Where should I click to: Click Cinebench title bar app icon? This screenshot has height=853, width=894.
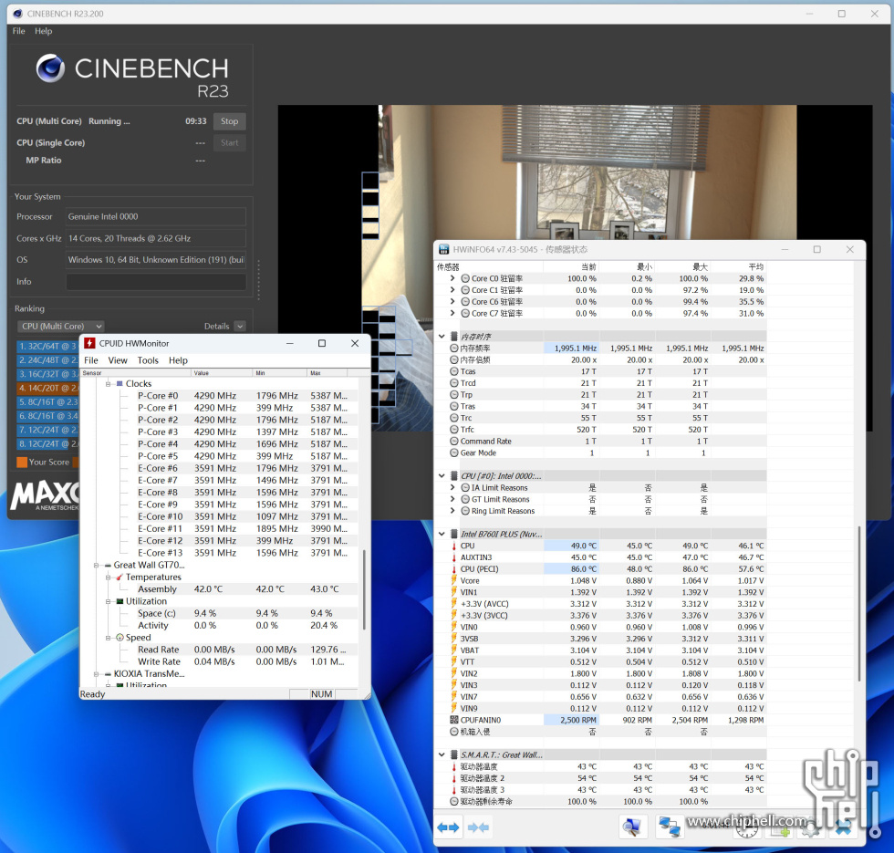tap(17, 14)
